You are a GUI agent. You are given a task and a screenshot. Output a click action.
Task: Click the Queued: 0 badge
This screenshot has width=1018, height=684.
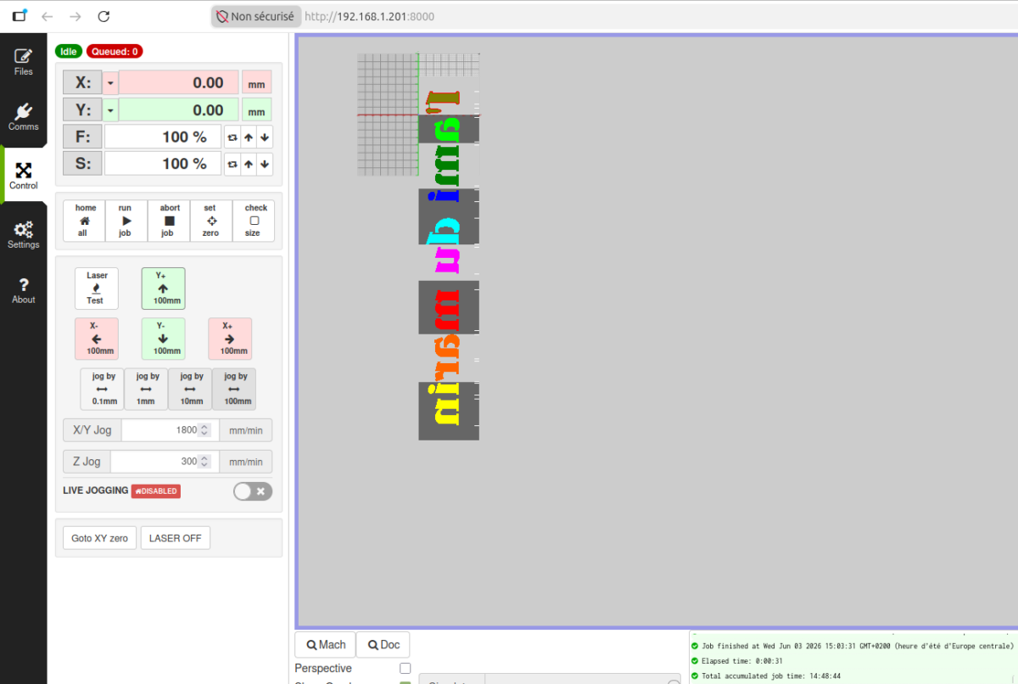(x=115, y=52)
